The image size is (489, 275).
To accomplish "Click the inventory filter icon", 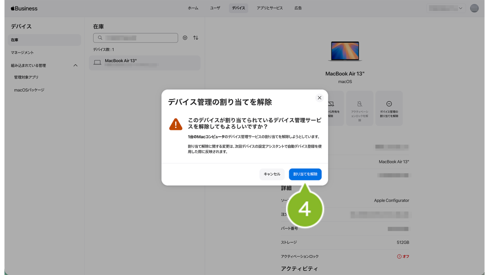I will coord(185,38).
